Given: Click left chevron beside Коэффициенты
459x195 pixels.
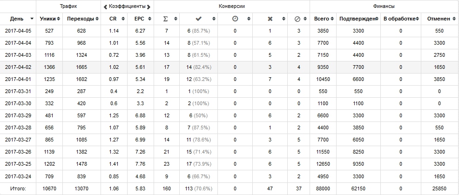Looking at the screenshot, I should (105, 7).
